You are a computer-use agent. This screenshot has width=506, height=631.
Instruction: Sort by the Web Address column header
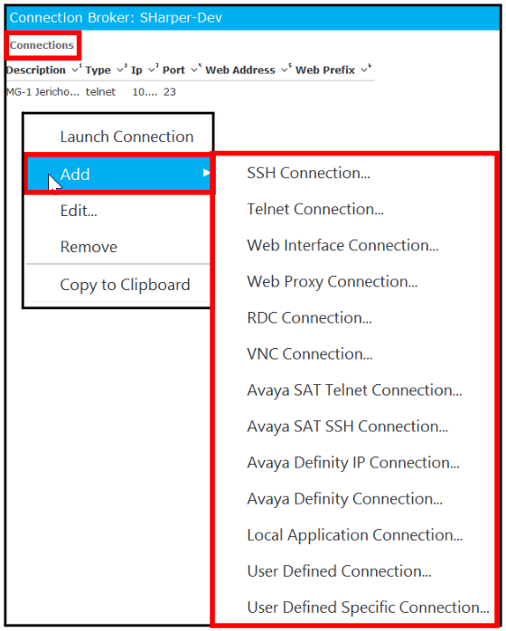pos(240,70)
